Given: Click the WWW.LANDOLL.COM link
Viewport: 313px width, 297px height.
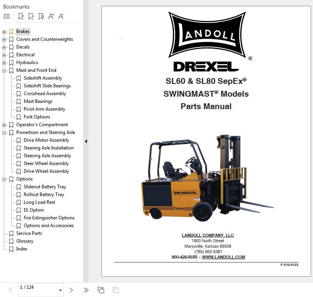Looking at the screenshot, I should pyautogui.click(x=223, y=257).
